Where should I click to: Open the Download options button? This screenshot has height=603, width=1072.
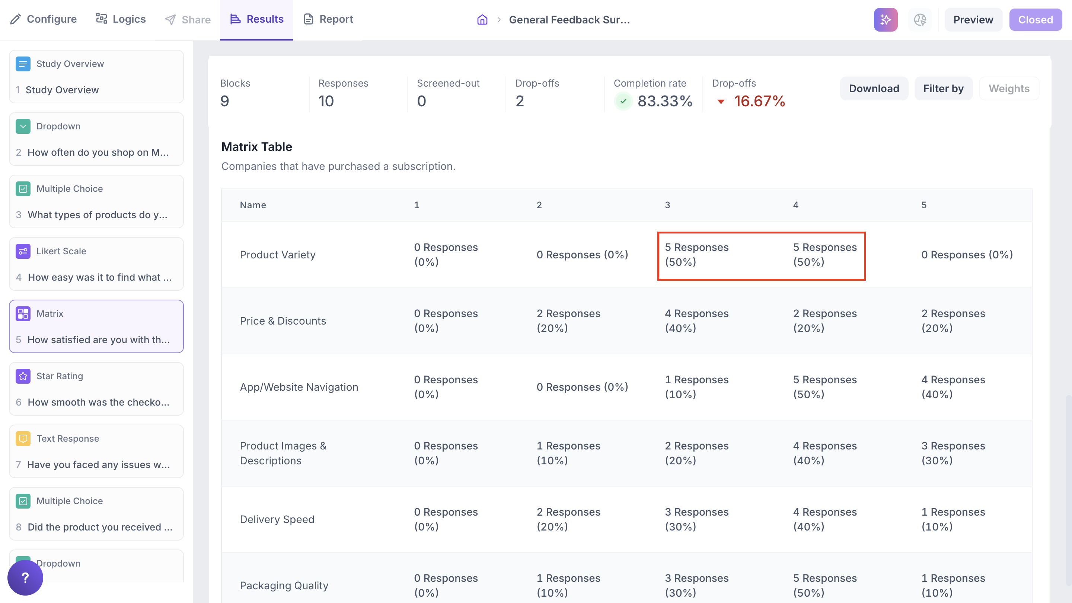[874, 88]
